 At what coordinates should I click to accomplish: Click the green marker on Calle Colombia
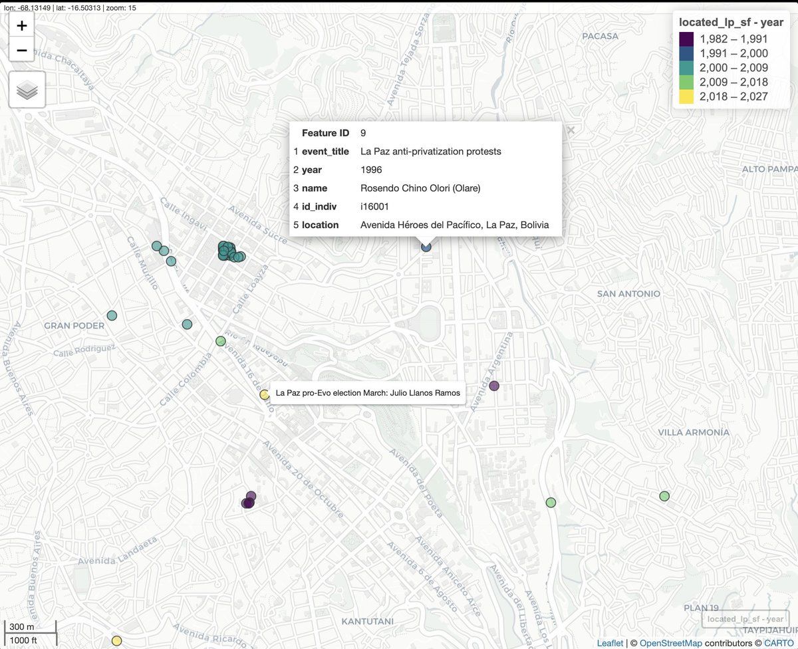(221, 341)
